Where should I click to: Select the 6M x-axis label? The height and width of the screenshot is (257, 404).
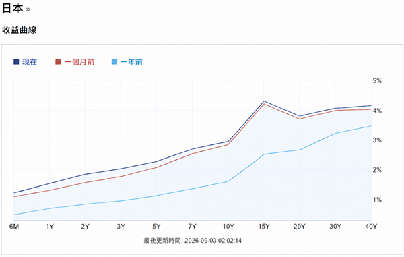click(x=14, y=227)
